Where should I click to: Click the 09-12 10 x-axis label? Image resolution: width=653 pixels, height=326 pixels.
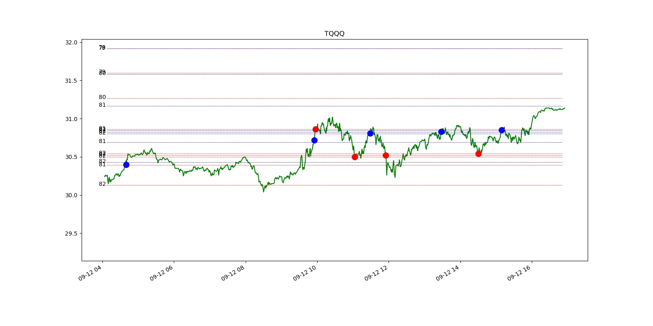305,273
